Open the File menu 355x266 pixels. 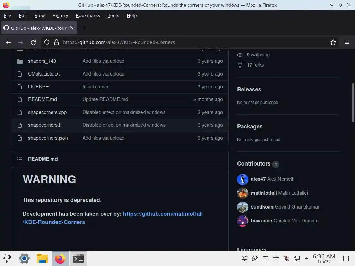click(8, 15)
